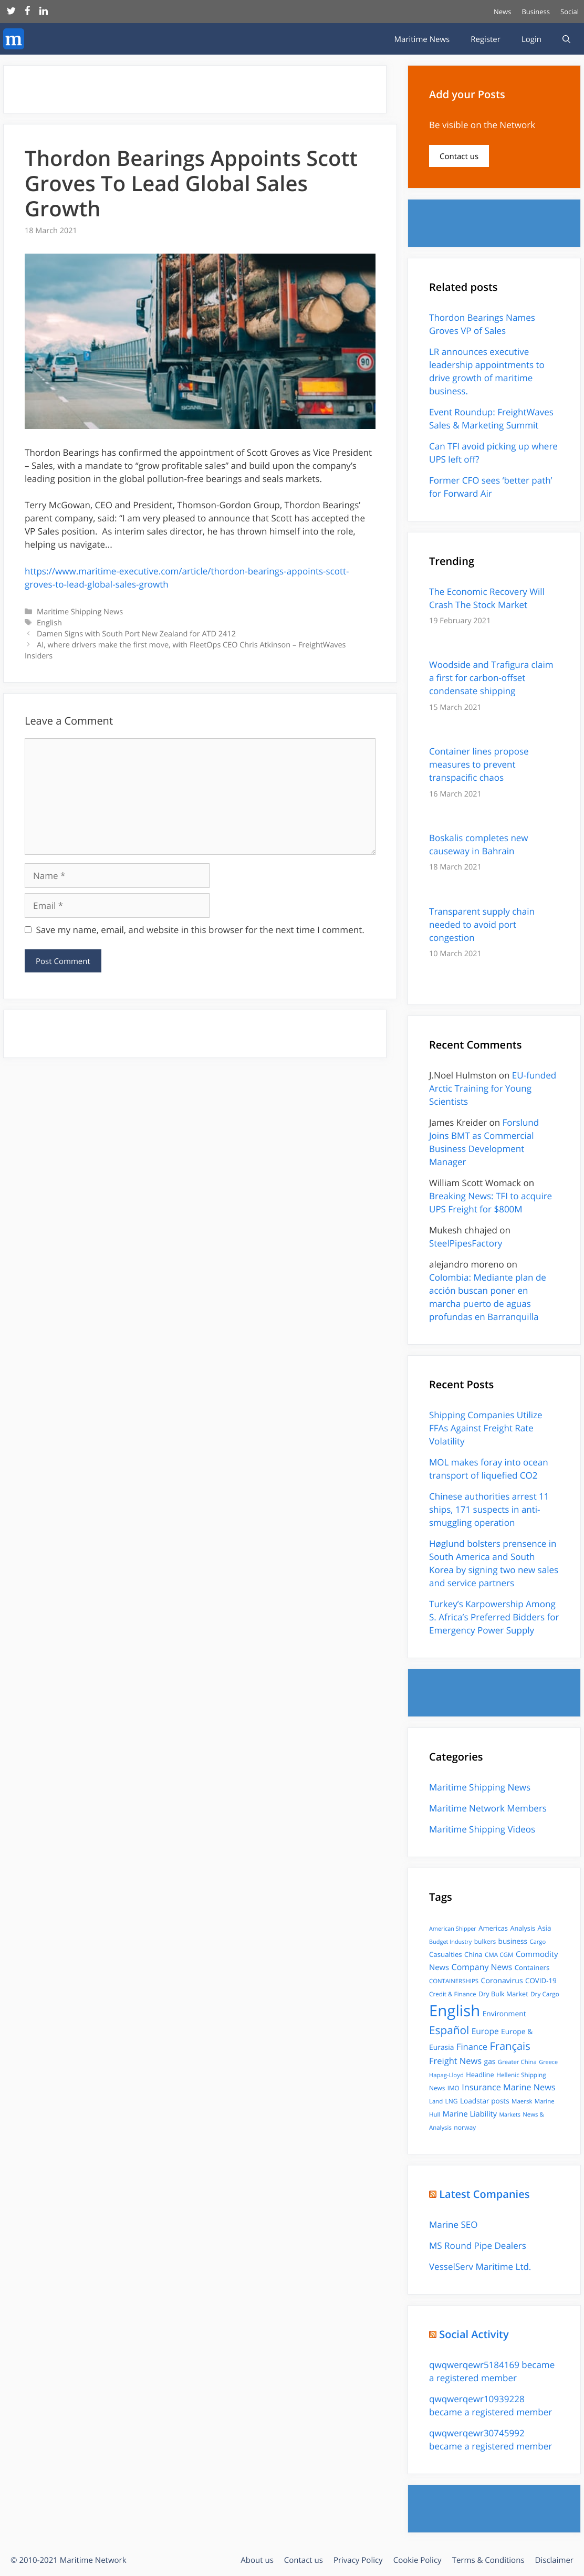Image resolution: width=584 pixels, height=2576 pixels.
Task: Open VesselServ Maritime Ltd. link
Action: click(x=480, y=2267)
